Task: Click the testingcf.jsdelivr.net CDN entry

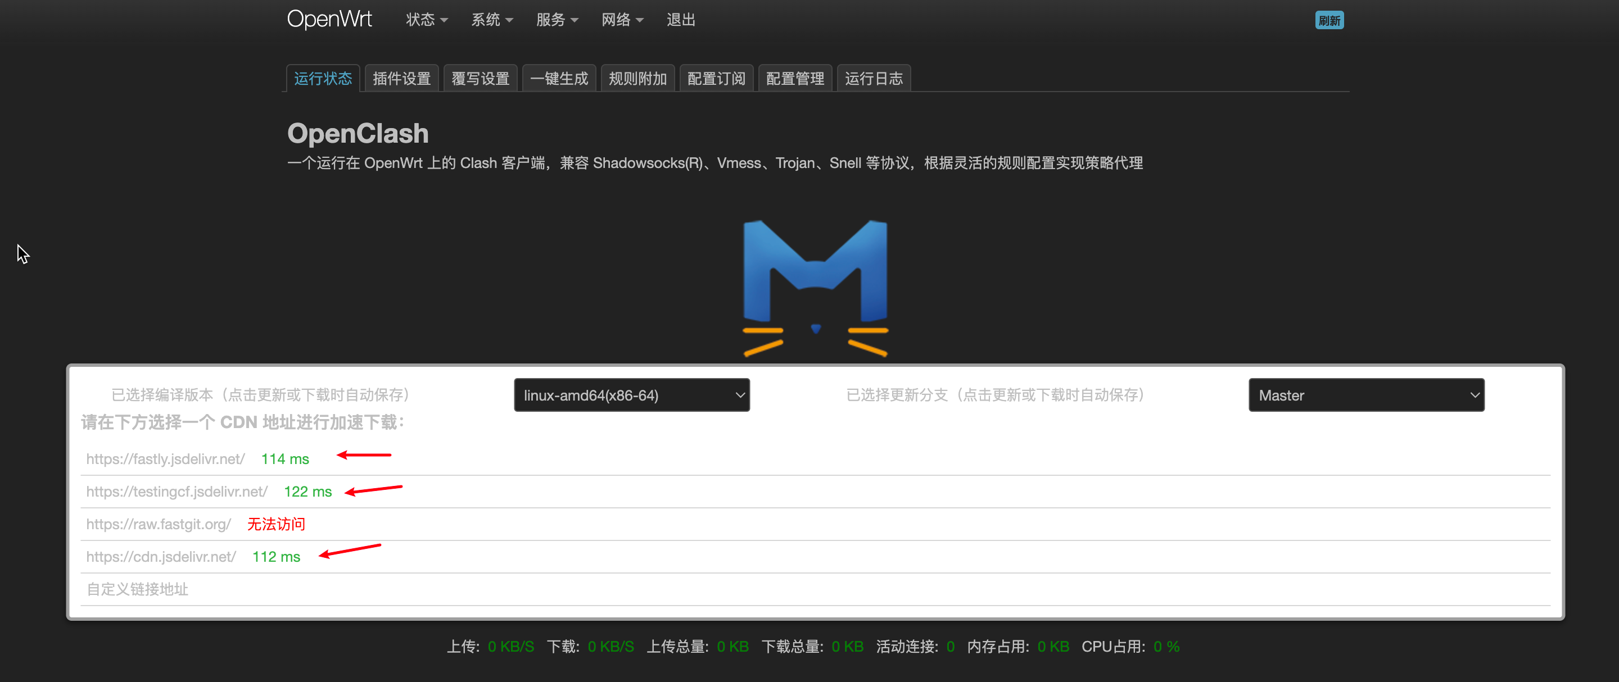Action: [x=177, y=491]
